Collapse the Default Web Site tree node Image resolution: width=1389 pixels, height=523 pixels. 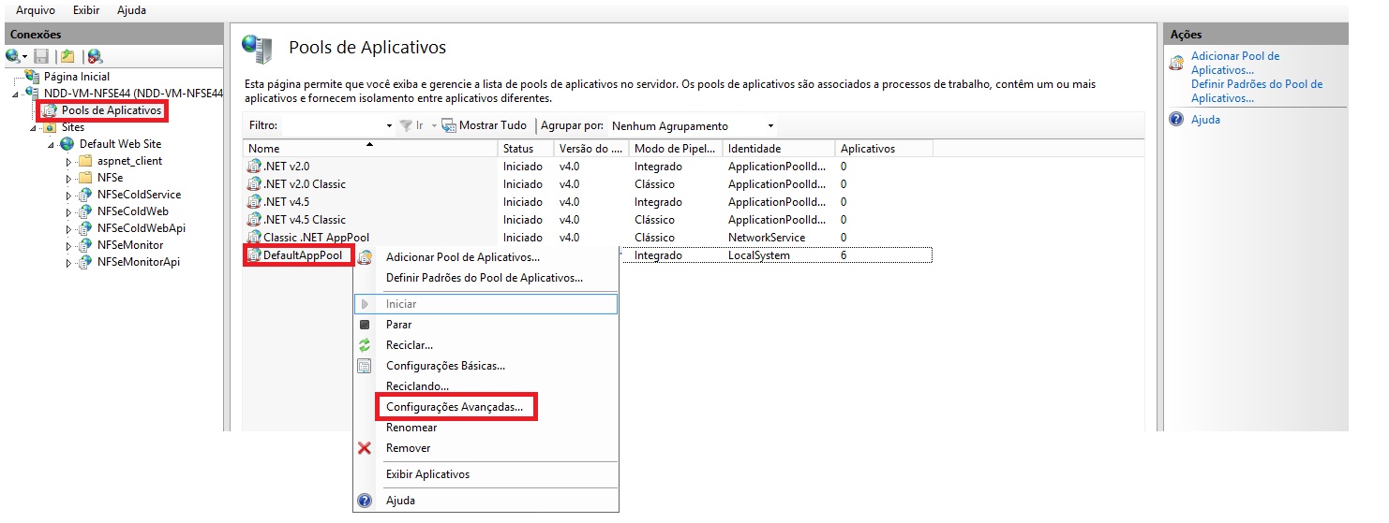(51, 145)
